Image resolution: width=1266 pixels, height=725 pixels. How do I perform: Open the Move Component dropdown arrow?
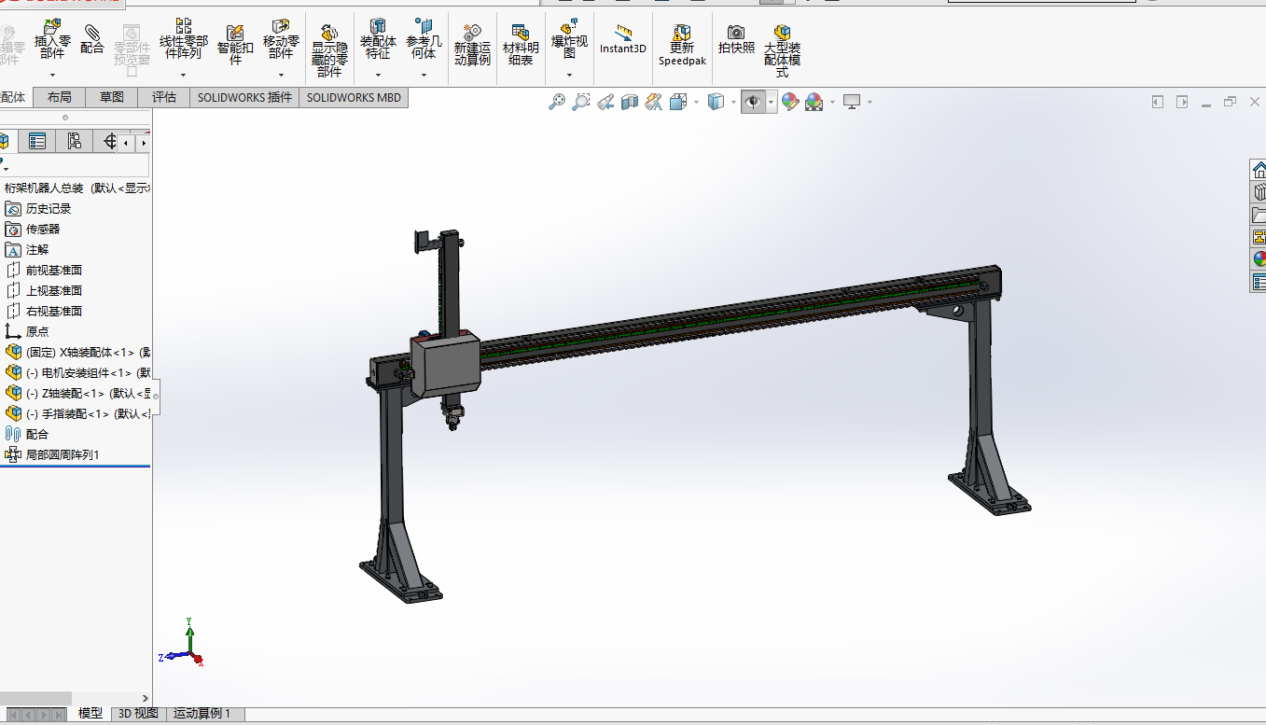point(281,75)
